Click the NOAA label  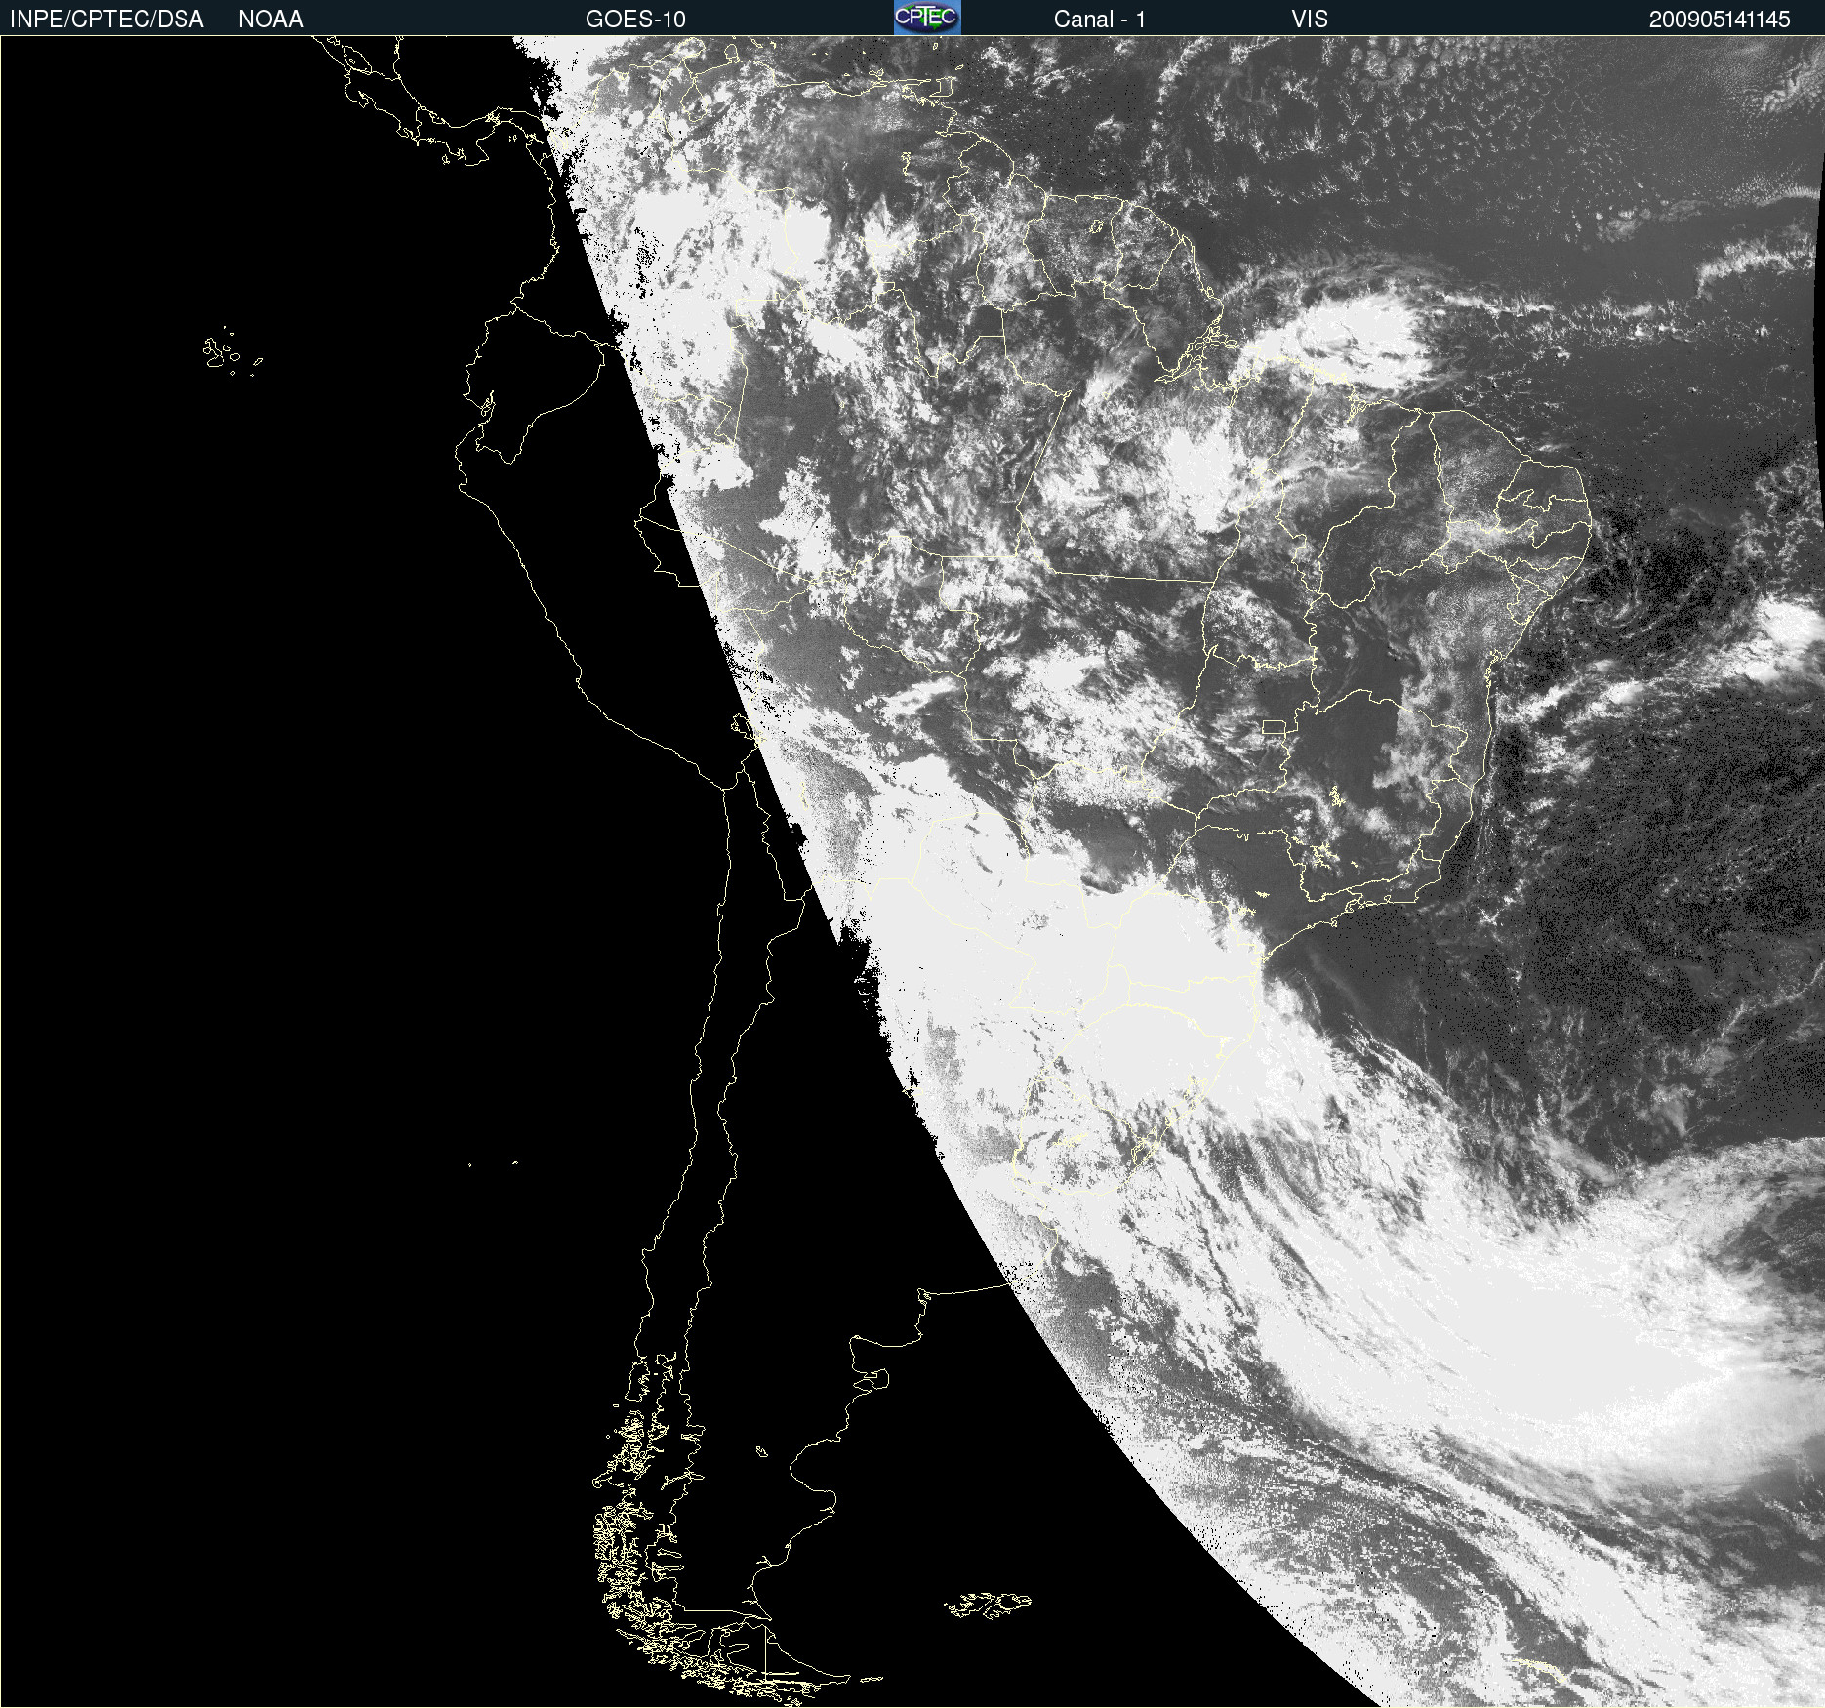270,20
